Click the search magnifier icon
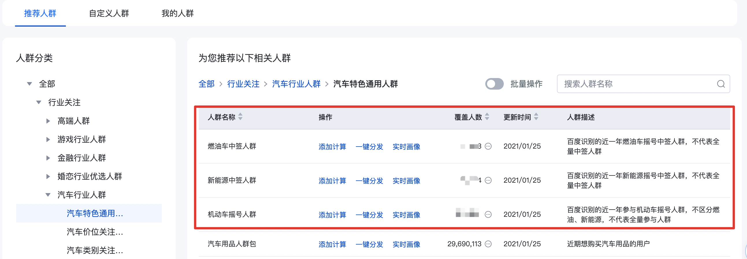Screen dimensions: 747x259 (x=721, y=84)
